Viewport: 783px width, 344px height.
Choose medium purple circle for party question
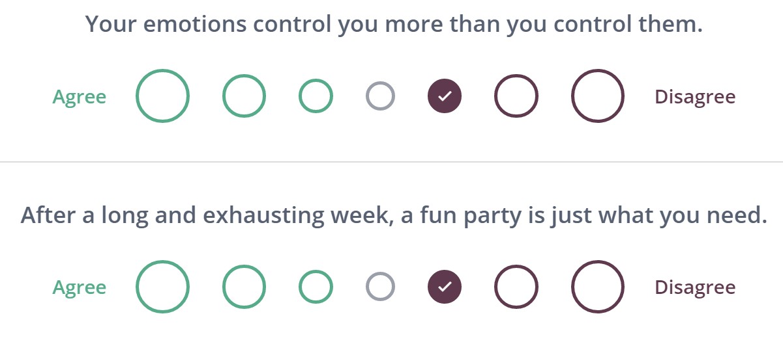516,287
